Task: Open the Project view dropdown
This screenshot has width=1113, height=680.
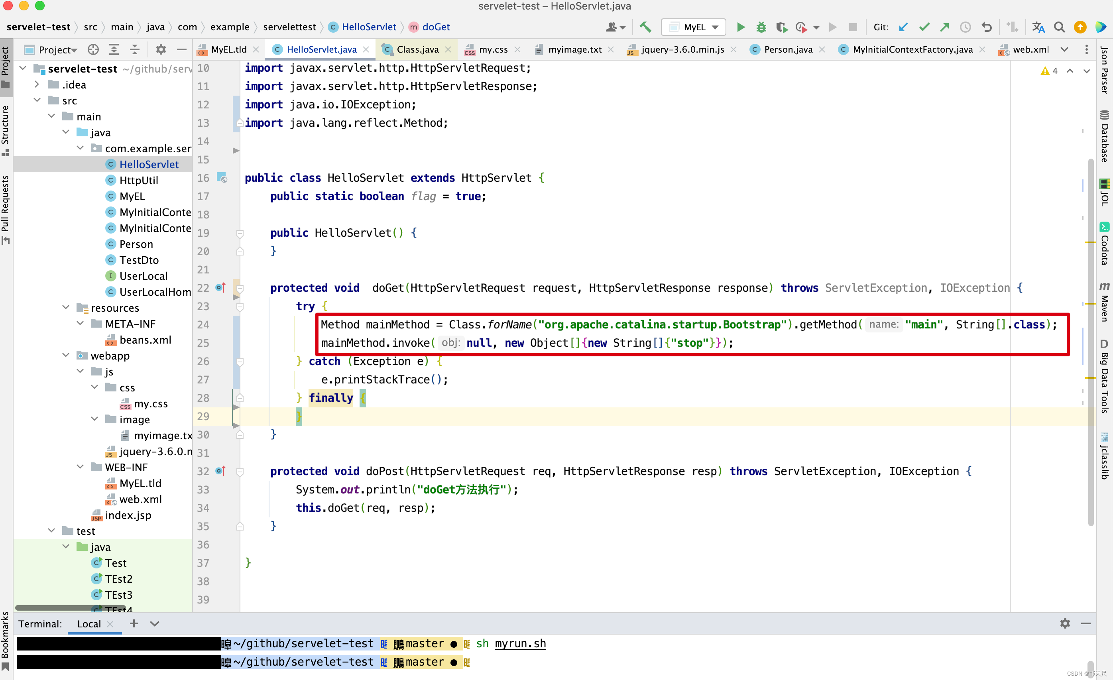Action: point(51,50)
